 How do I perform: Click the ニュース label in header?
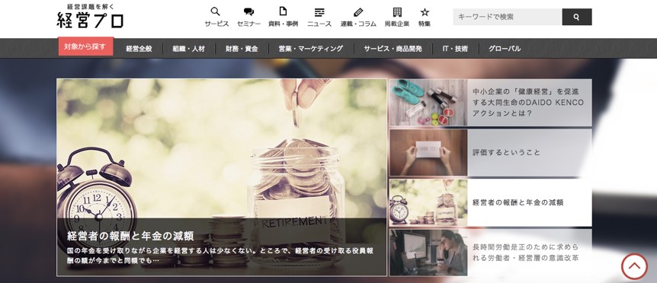coord(319,24)
